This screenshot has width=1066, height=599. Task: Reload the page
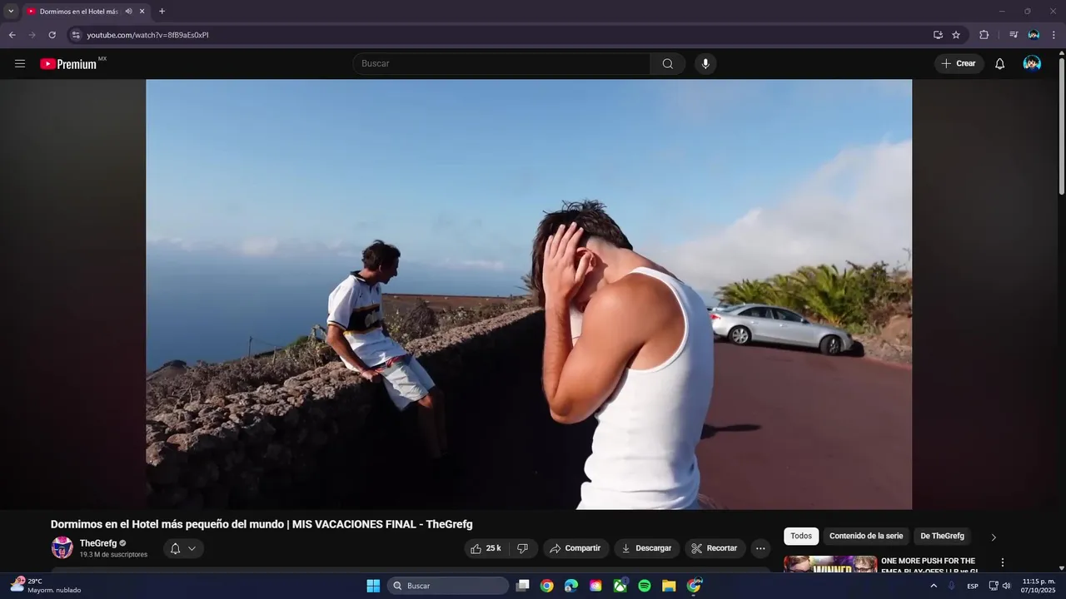pos(52,35)
